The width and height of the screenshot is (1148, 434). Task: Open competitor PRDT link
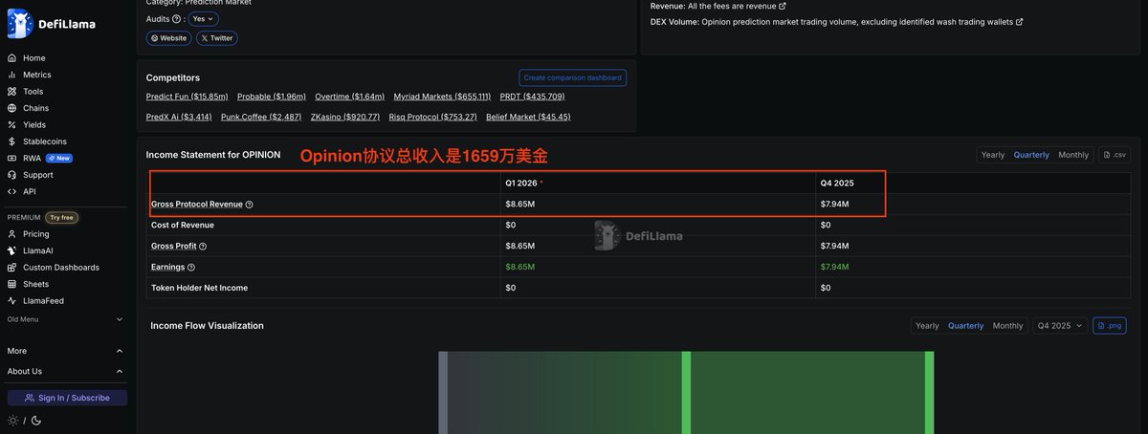coord(532,97)
